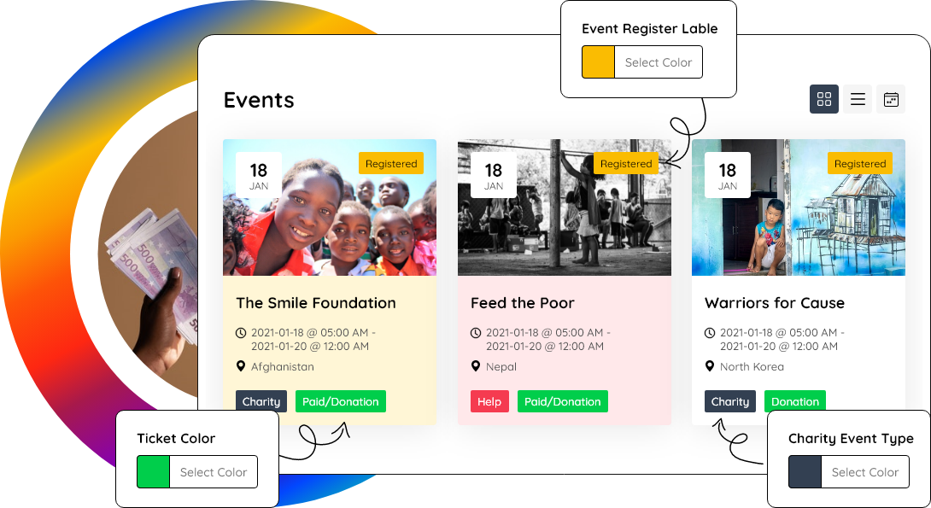Select the dark Charity Event Type swatch
This screenshot has height=508, width=931.
805,472
